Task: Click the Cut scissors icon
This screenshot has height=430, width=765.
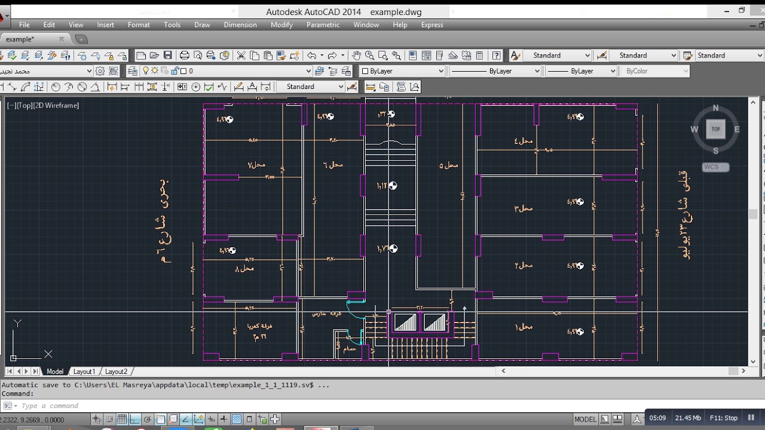Action: click(241, 56)
